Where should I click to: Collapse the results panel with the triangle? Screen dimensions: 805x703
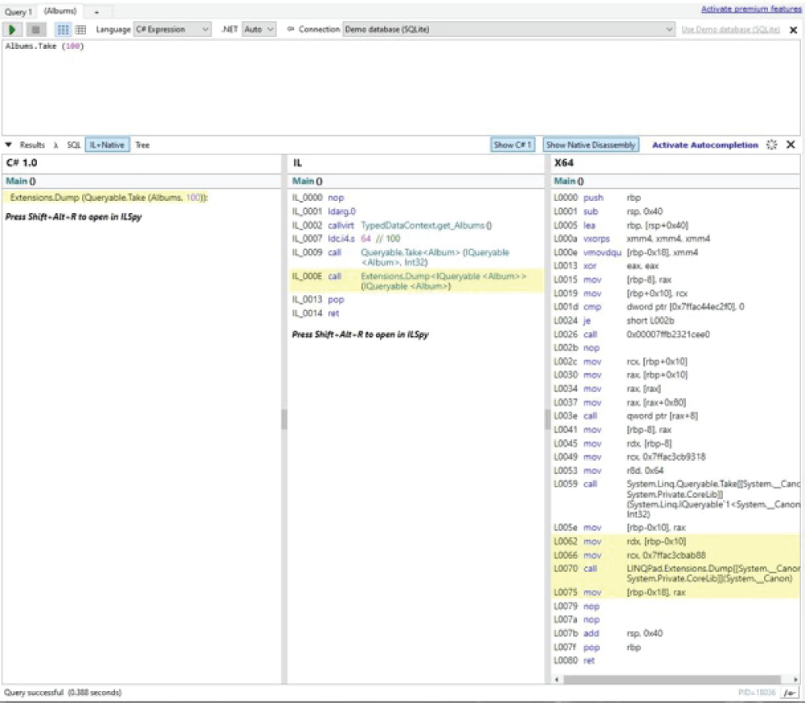8,145
